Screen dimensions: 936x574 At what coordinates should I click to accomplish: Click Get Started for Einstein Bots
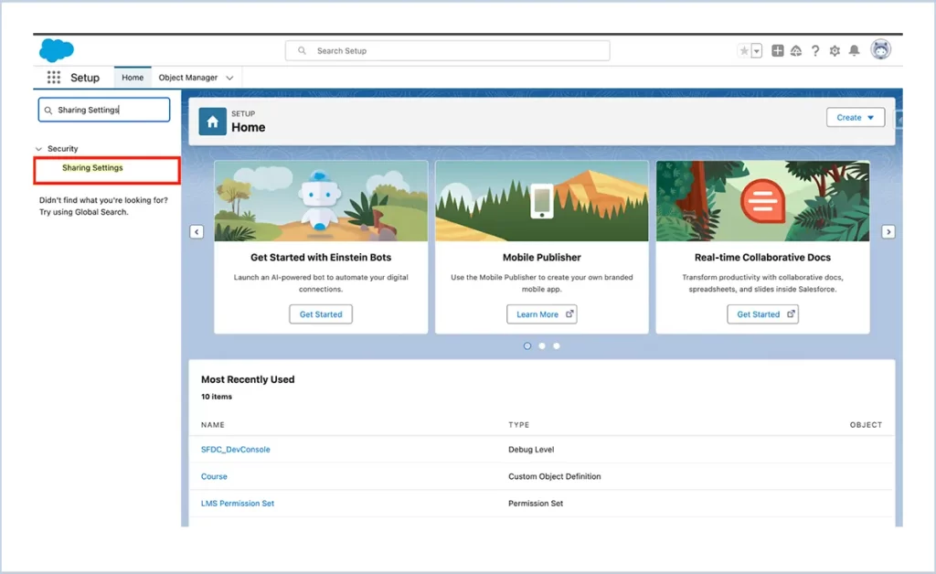coord(321,314)
